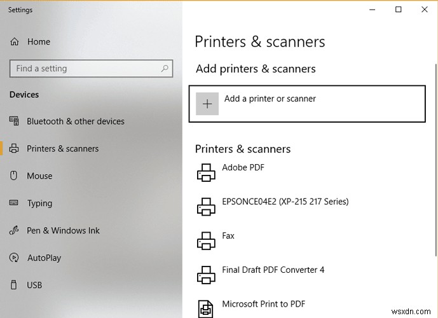438x318 pixels.
Task: Click the vertical scrollbar of the page
Action: (435, 160)
